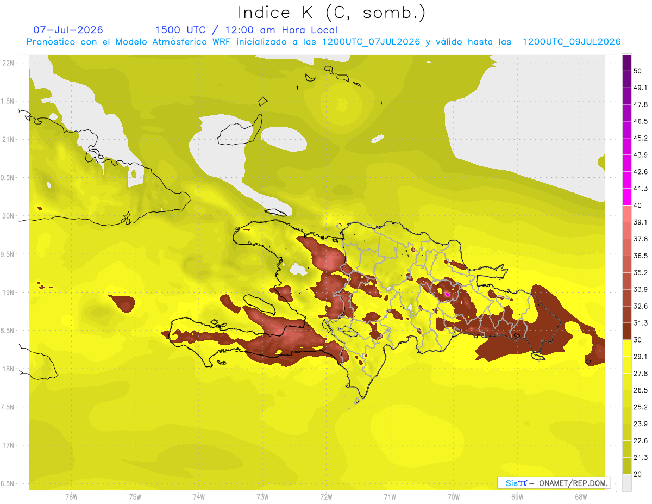Click the 'SisTT - ONAMET/REP.DOM.' credit box

(x=554, y=483)
